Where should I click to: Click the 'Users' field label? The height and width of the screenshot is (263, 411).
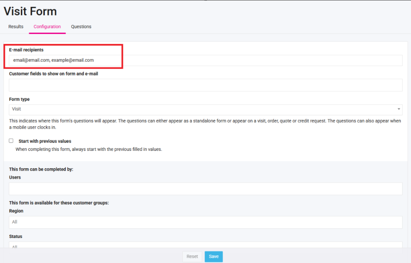(15, 177)
